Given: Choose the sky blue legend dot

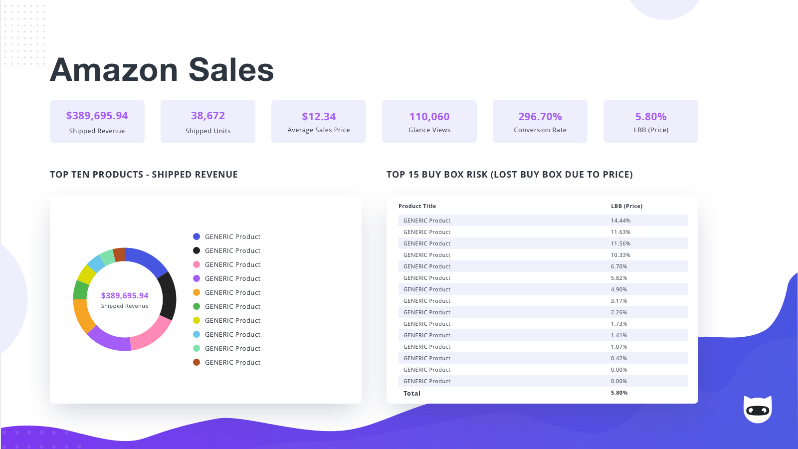Looking at the screenshot, I should click(197, 334).
